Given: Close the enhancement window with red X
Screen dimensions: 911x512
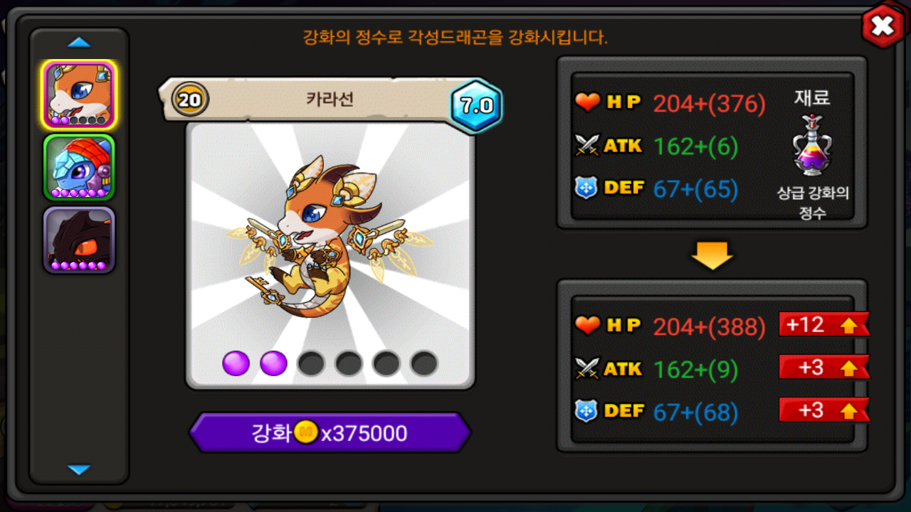Looking at the screenshot, I should point(883,26).
